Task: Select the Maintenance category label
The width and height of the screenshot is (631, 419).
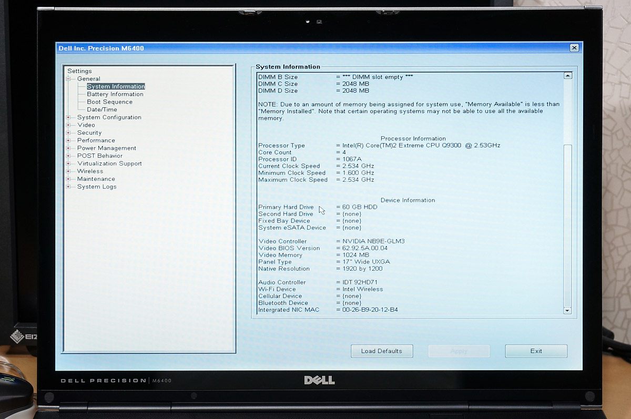Action: (96, 179)
